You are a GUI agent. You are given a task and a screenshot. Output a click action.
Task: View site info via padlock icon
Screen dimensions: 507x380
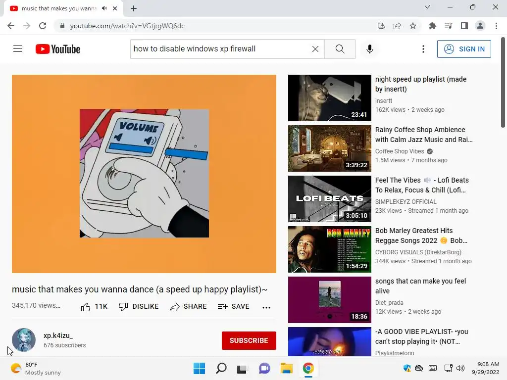click(62, 26)
